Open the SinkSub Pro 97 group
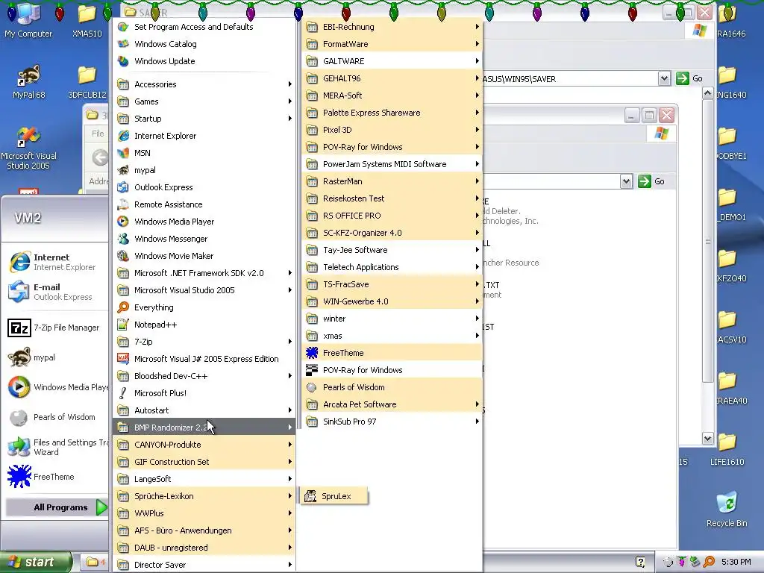Viewport: 764px width, 573px height. [x=392, y=422]
